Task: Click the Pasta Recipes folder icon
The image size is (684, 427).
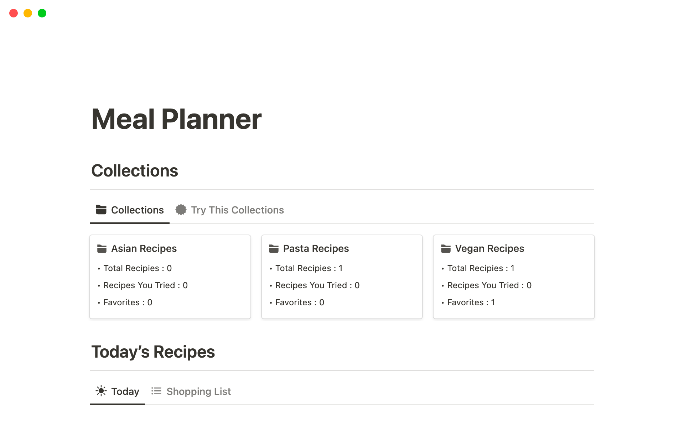Action: [274, 249]
